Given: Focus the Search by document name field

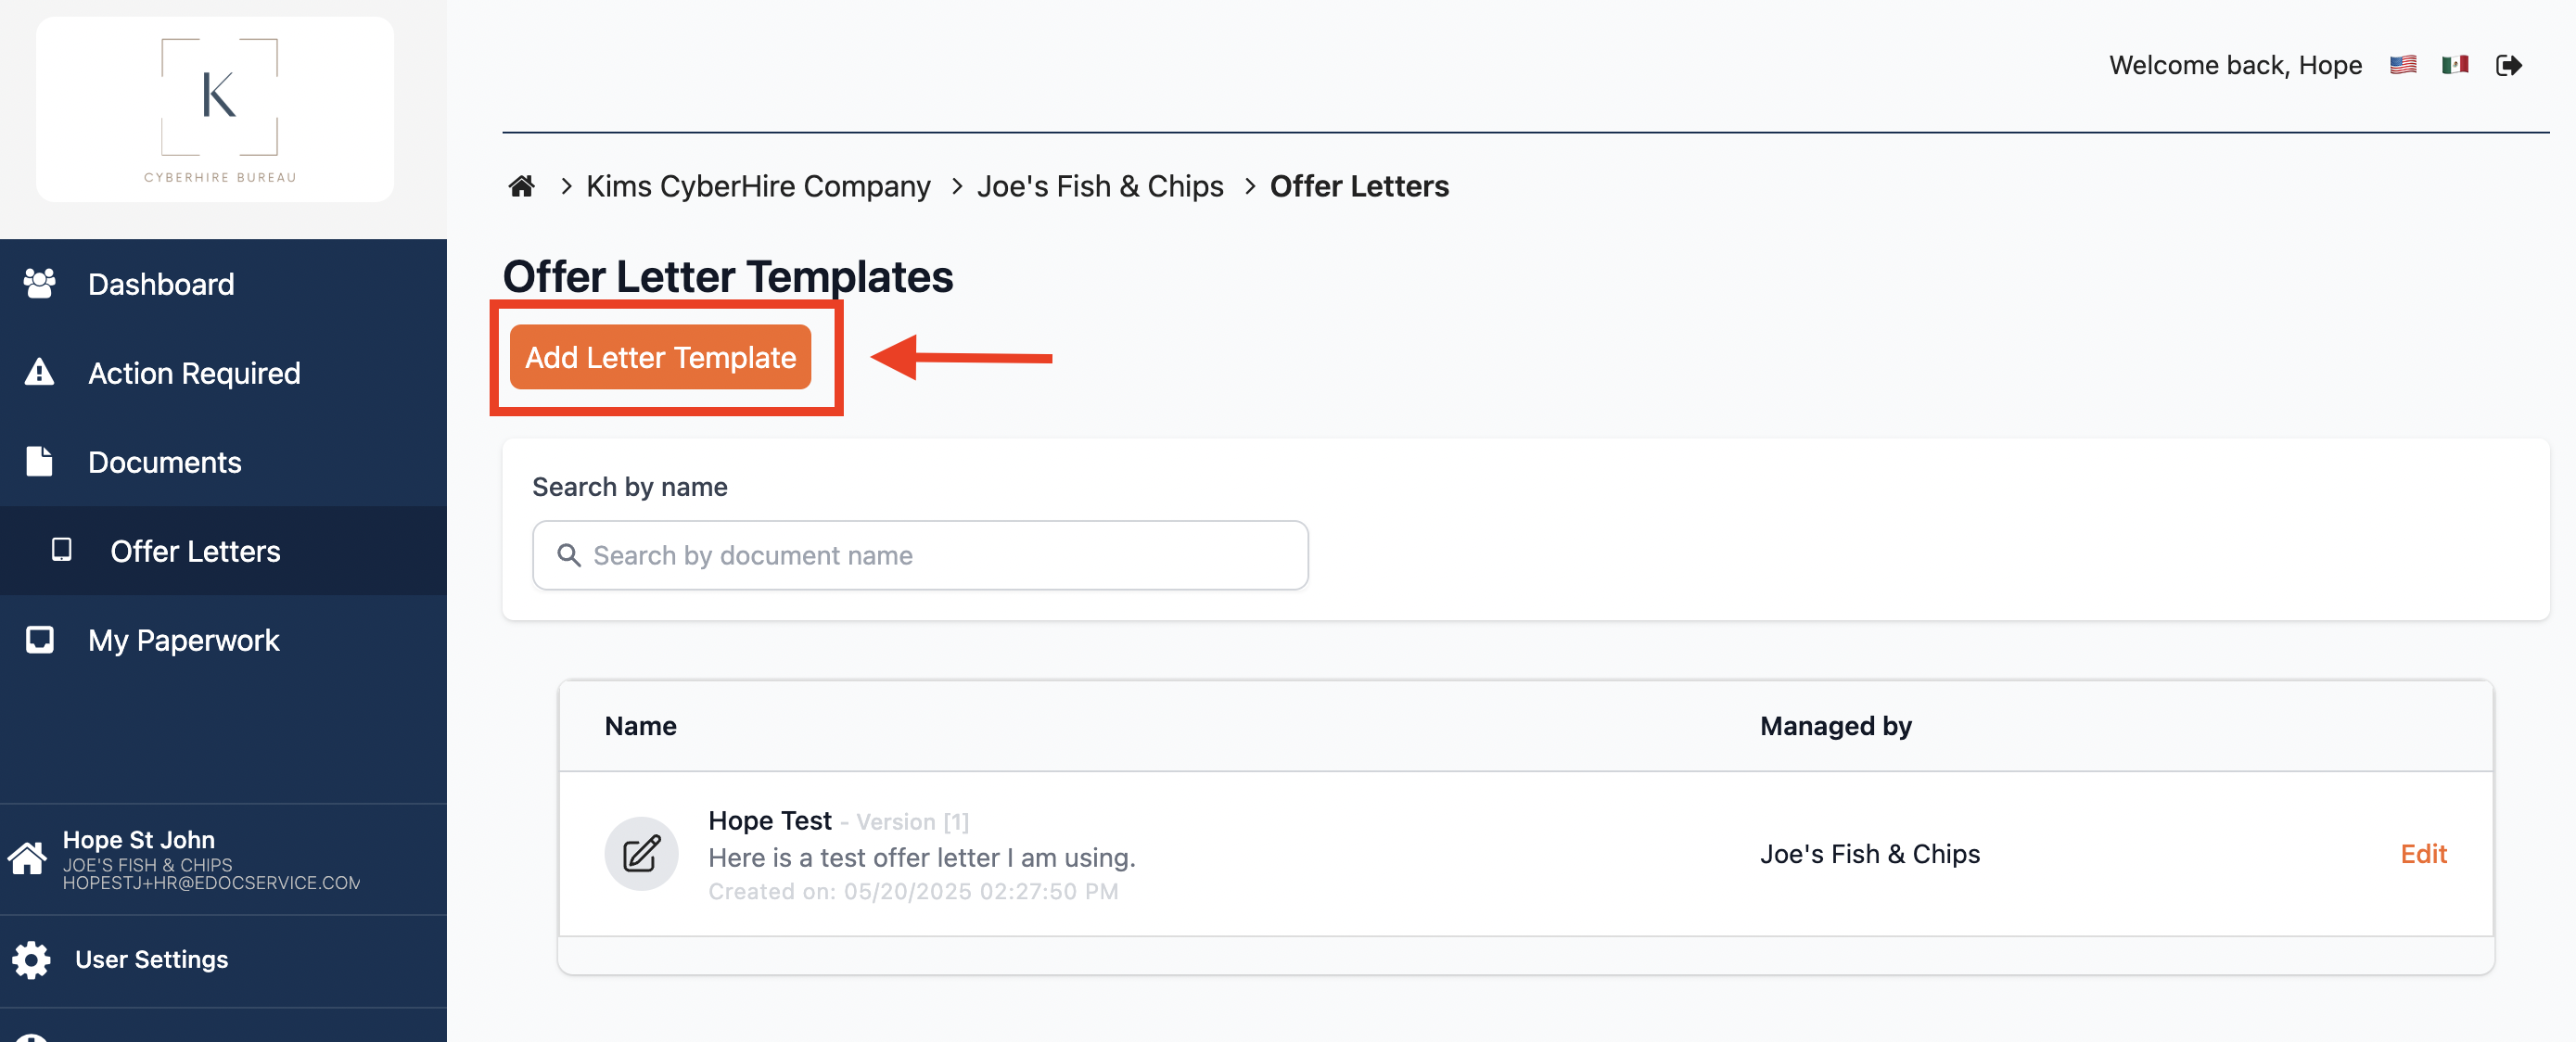Looking at the screenshot, I should 920,555.
